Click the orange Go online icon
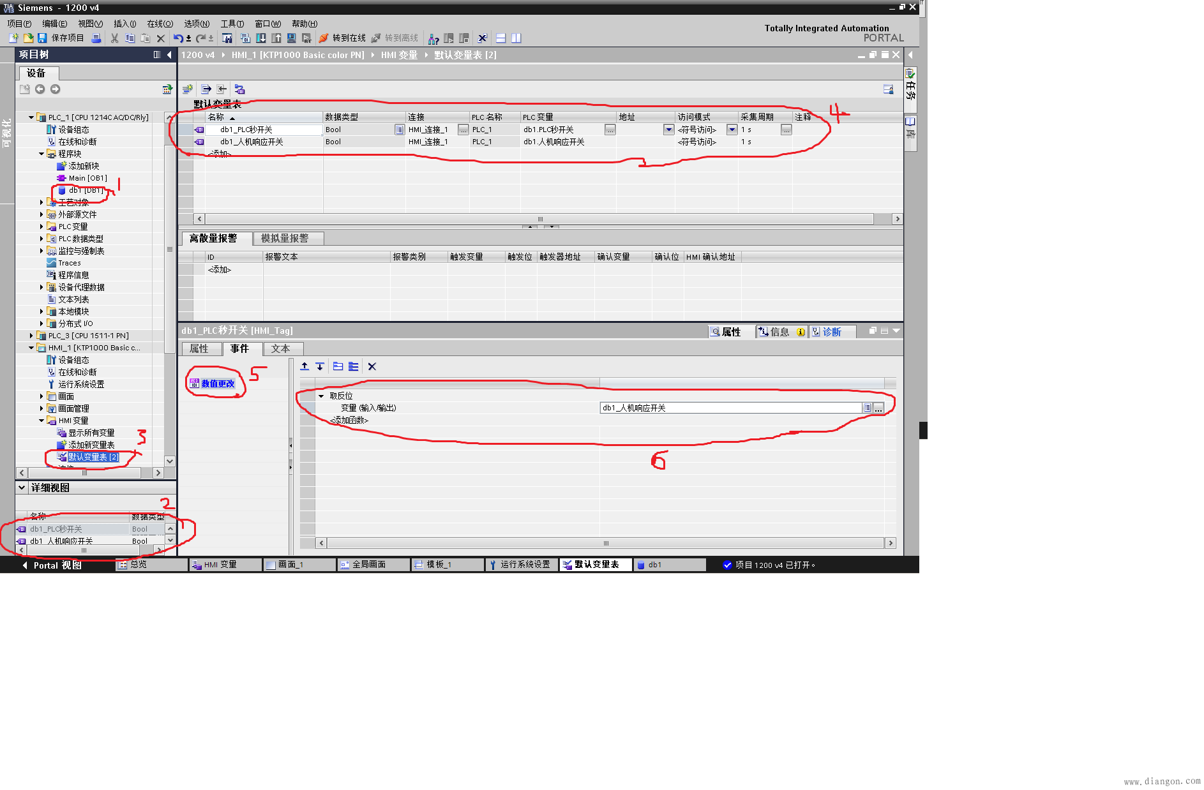The image size is (1204, 790). 324,38
